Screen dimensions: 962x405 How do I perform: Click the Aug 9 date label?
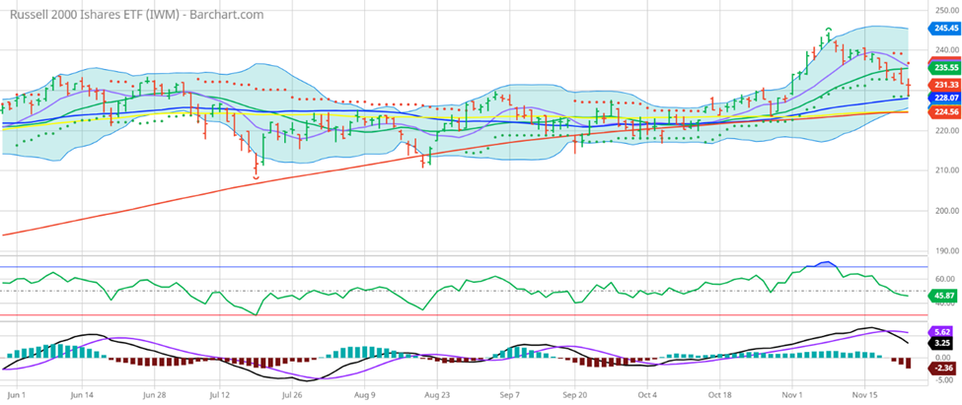pos(364,396)
